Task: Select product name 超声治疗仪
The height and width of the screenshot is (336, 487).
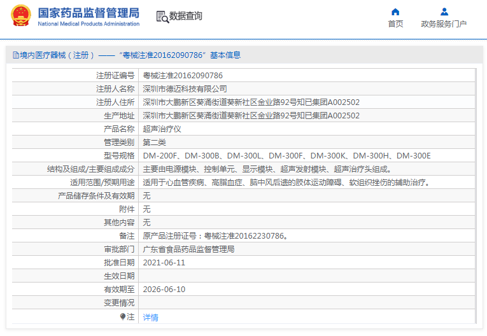Action: point(162,129)
